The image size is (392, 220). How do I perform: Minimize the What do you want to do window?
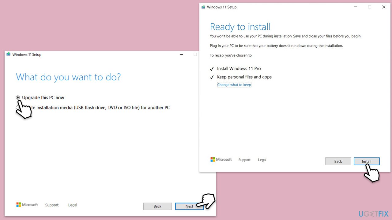(182, 55)
